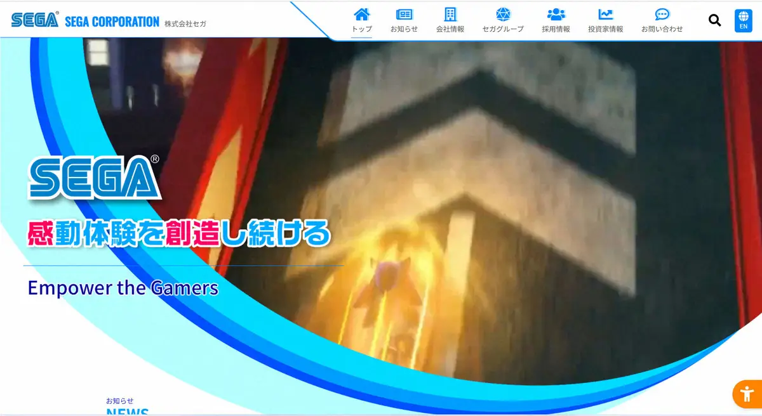Open the 投資家情報 menu label
Image resolution: width=762 pixels, height=416 pixels.
[605, 29]
